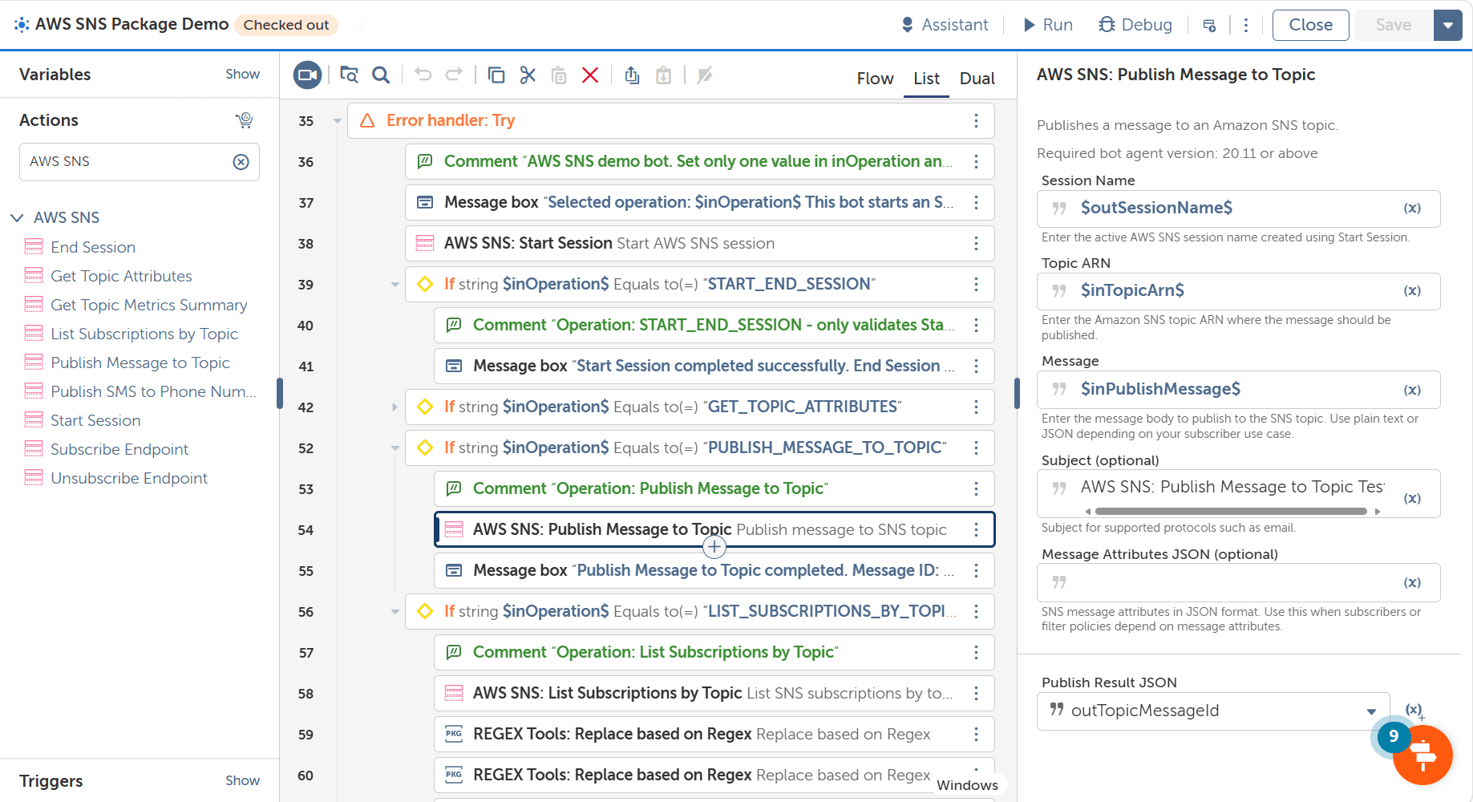The width and height of the screenshot is (1473, 802).
Task: Open the Publish Result JSON variable dropdown
Action: click(1371, 711)
